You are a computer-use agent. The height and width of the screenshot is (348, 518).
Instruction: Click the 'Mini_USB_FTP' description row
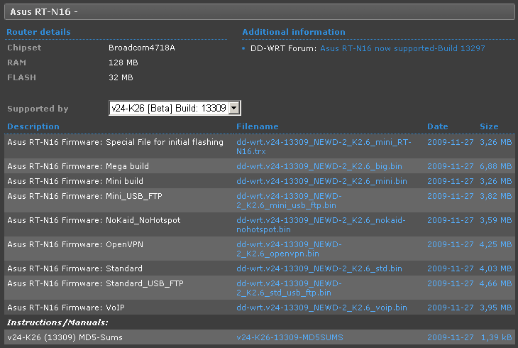pyautogui.click(x=84, y=196)
